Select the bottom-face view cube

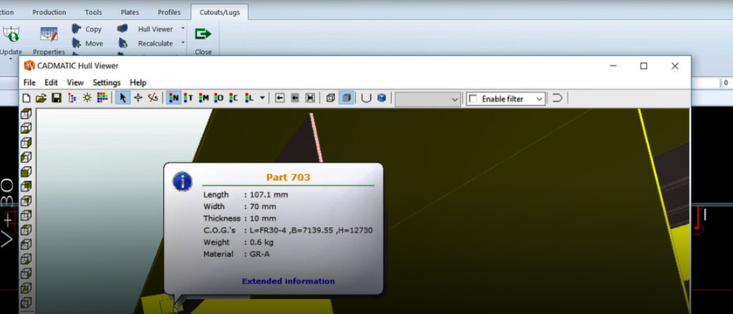pos(26,128)
